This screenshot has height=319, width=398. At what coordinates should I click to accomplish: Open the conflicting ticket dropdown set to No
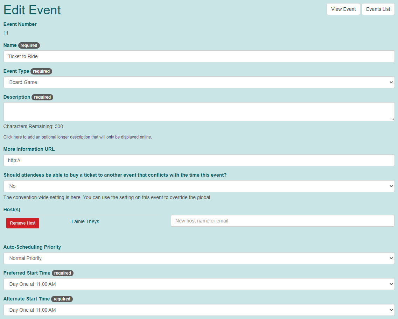pyautogui.click(x=199, y=186)
